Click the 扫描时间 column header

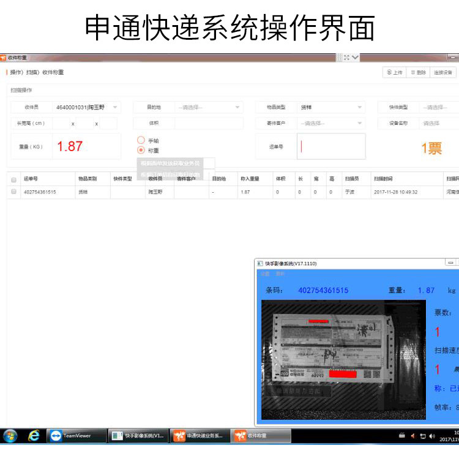tap(383, 179)
